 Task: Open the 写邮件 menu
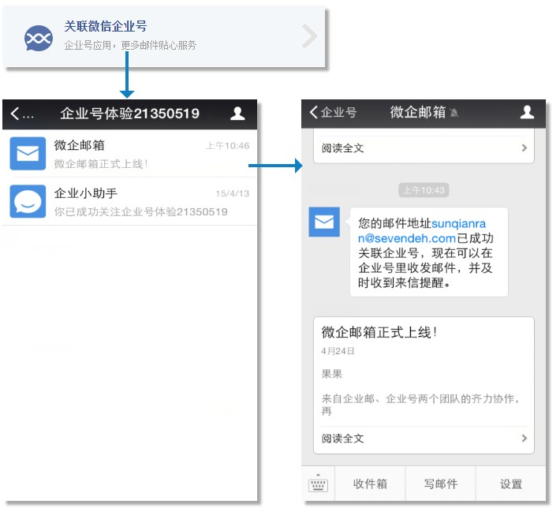(x=441, y=484)
